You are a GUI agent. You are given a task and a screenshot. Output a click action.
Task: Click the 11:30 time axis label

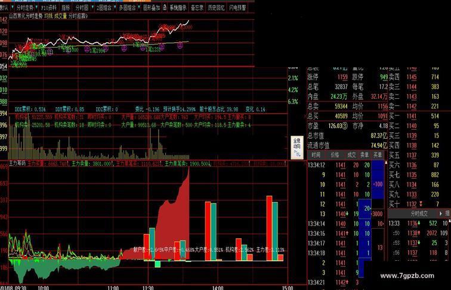coord(147,288)
